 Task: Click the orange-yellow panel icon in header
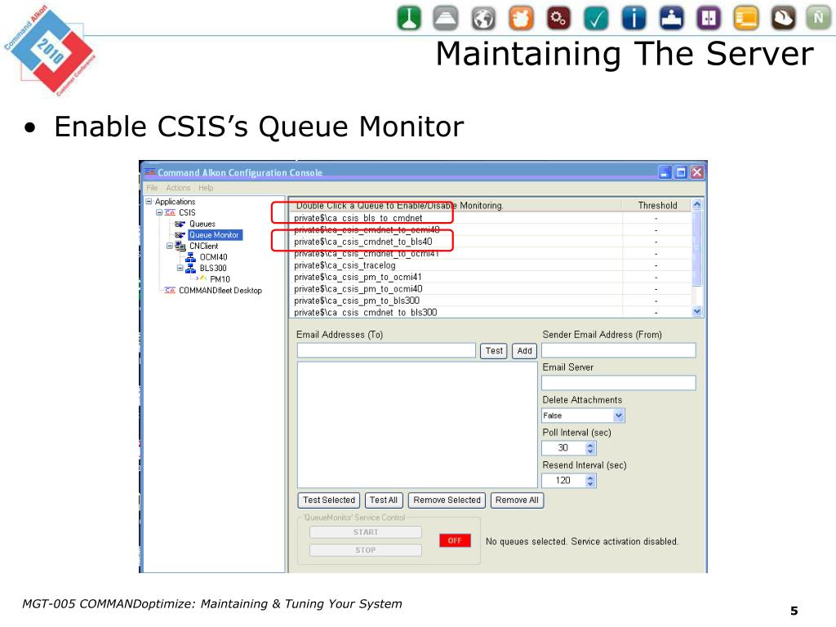coord(746,18)
